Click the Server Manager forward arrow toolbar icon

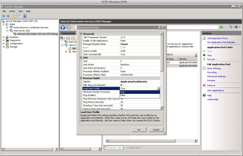click(x=8, y=16)
